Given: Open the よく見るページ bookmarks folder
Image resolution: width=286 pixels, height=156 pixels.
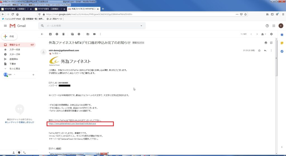Looking at the screenshot, I should coord(54,19).
